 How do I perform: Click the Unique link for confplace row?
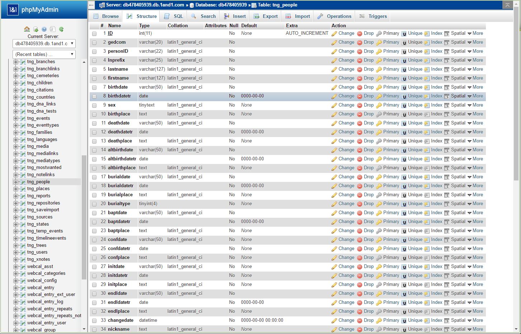coord(415,257)
